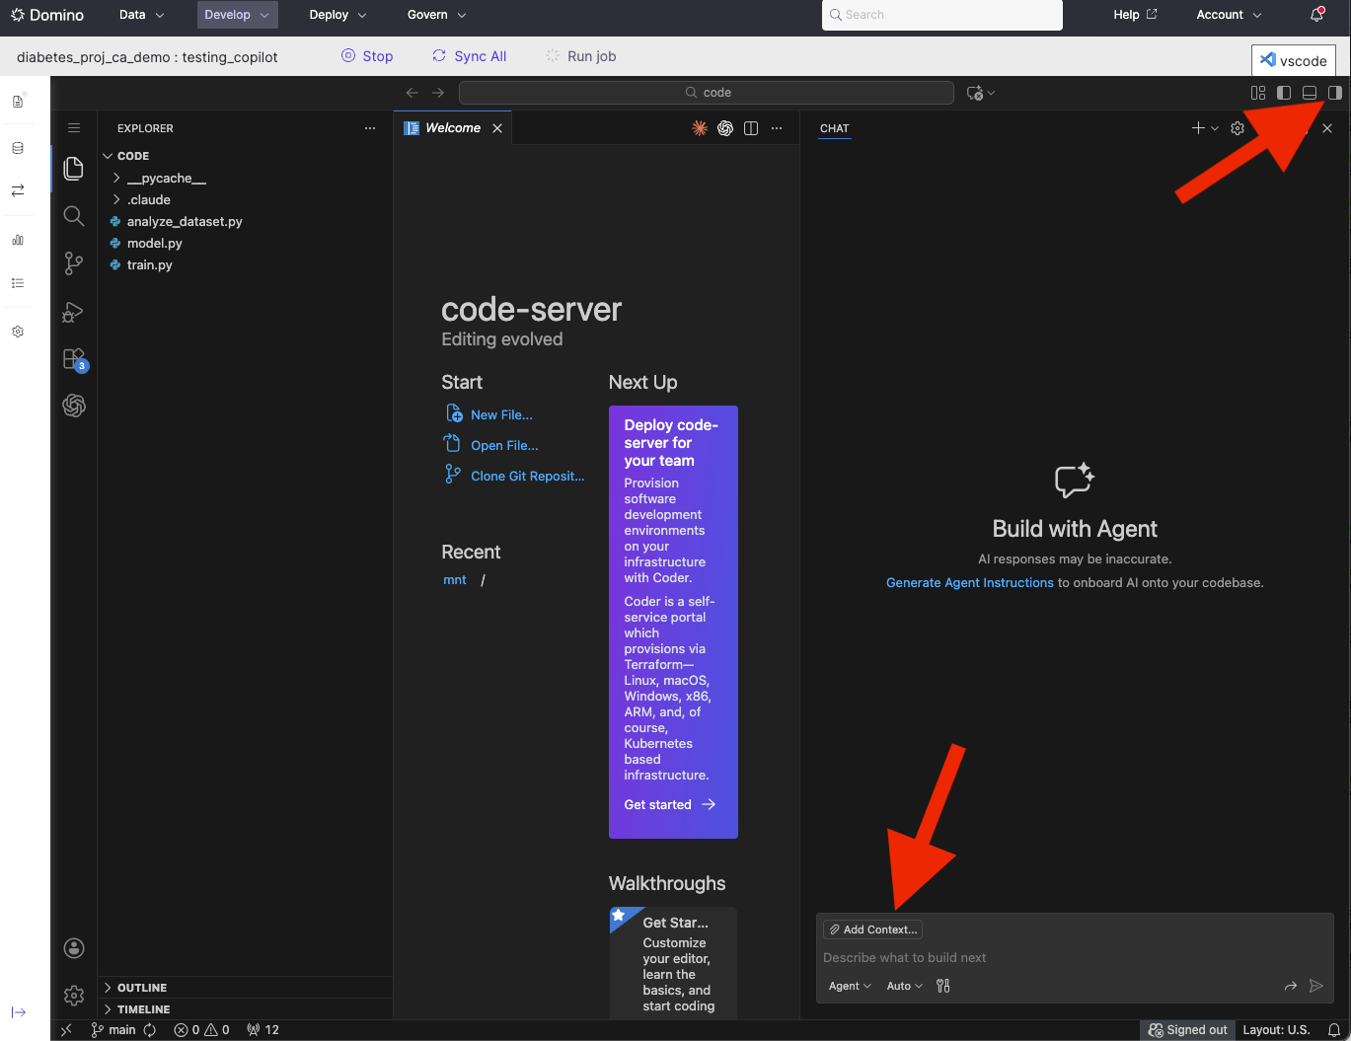Click the Configure Tools icon in chat input
This screenshot has width=1351, height=1041.
pyautogui.click(x=943, y=986)
